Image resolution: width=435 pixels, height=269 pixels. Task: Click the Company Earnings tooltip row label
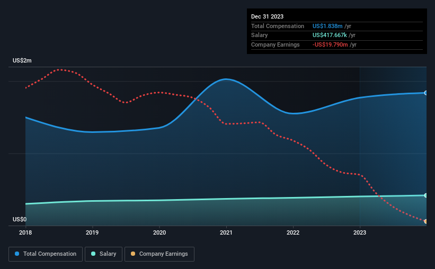(x=275, y=44)
